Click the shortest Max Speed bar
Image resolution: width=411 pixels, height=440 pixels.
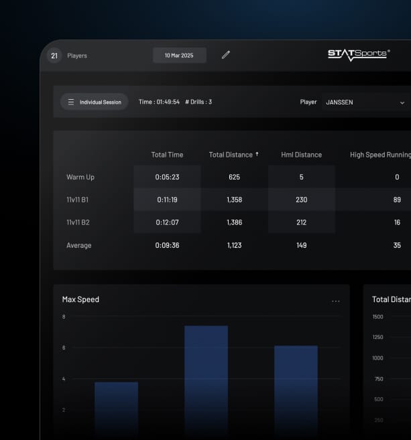click(x=116, y=410)
